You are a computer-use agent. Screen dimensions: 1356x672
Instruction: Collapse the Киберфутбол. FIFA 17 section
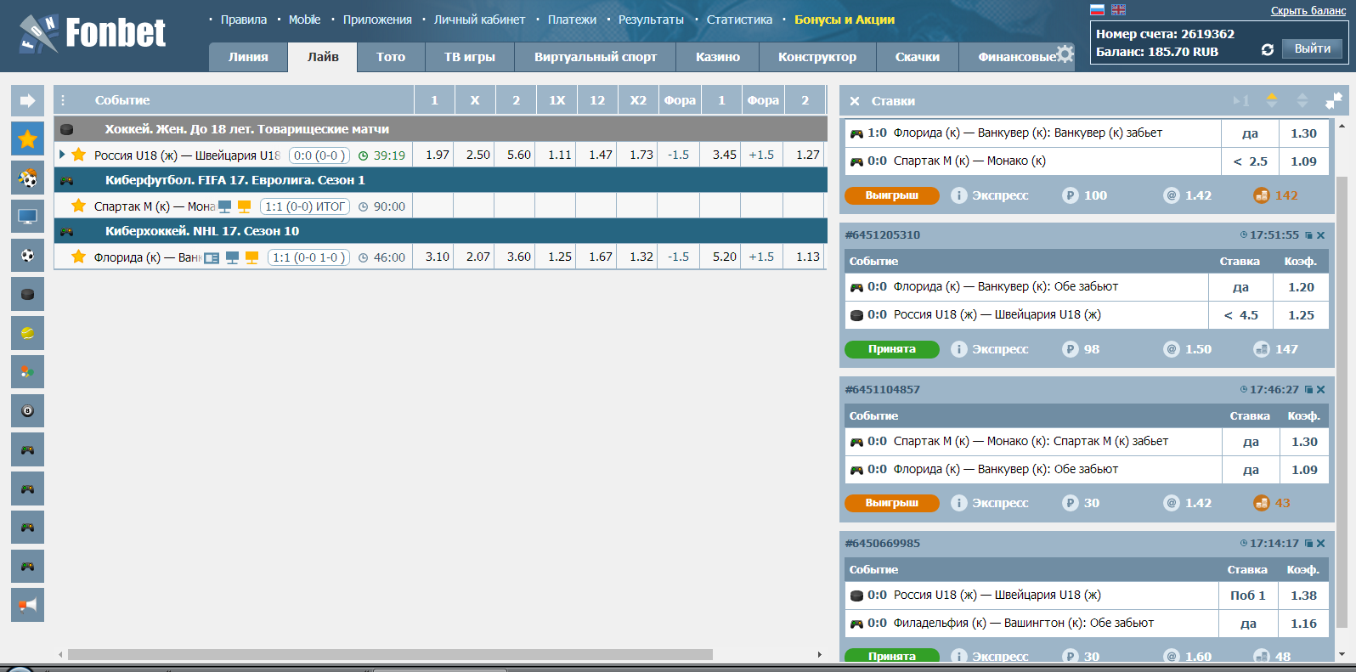pyautogui.click(x=440, y=180)
